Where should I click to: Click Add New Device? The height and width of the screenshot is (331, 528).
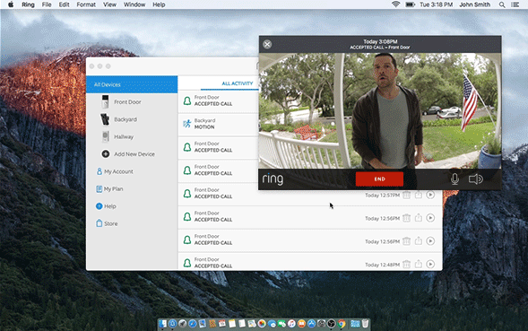point(134,154)
